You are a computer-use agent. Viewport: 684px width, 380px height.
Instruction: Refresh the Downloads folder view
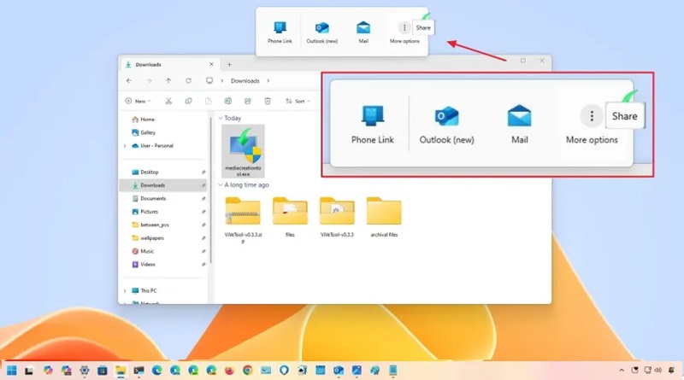(x=188, y=80)
